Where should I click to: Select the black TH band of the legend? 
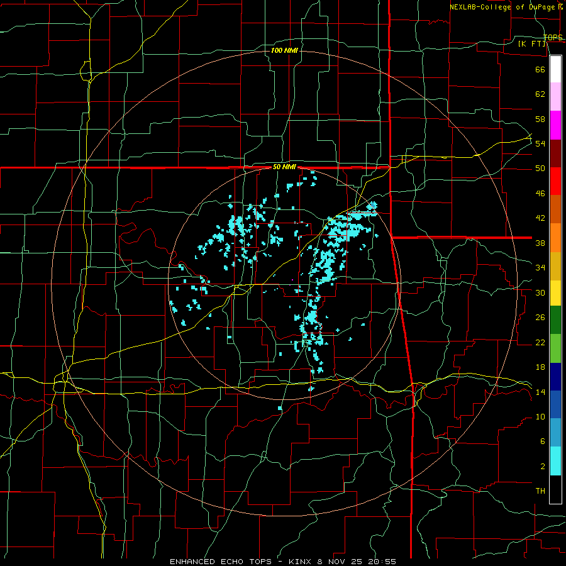coord(555,489)
